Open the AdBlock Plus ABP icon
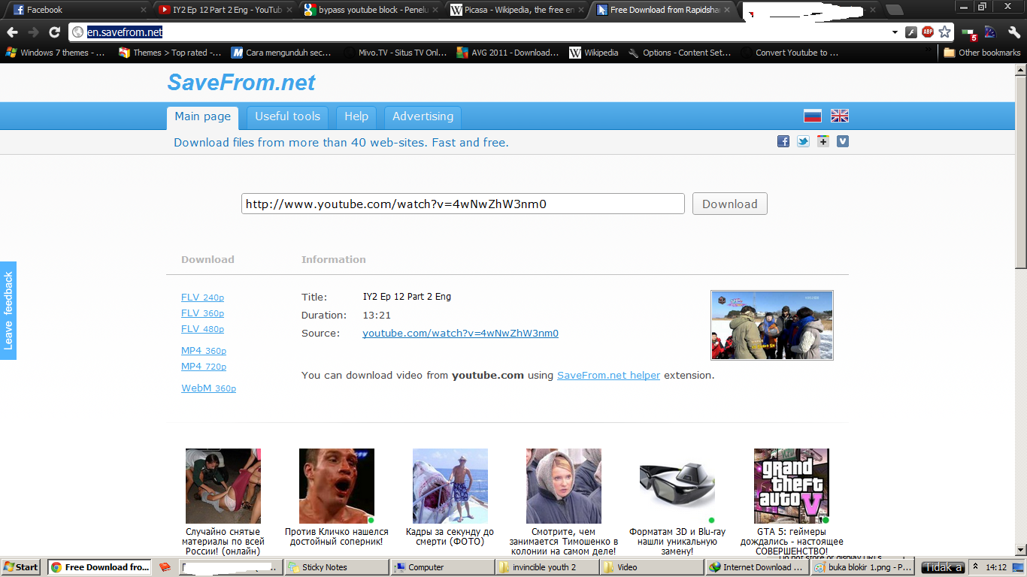The height and width of the screenshot is (577, 1027). click(x=928, y=32)
